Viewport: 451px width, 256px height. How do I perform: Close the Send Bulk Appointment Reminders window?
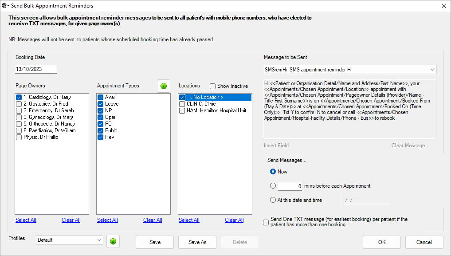(444, 6)
